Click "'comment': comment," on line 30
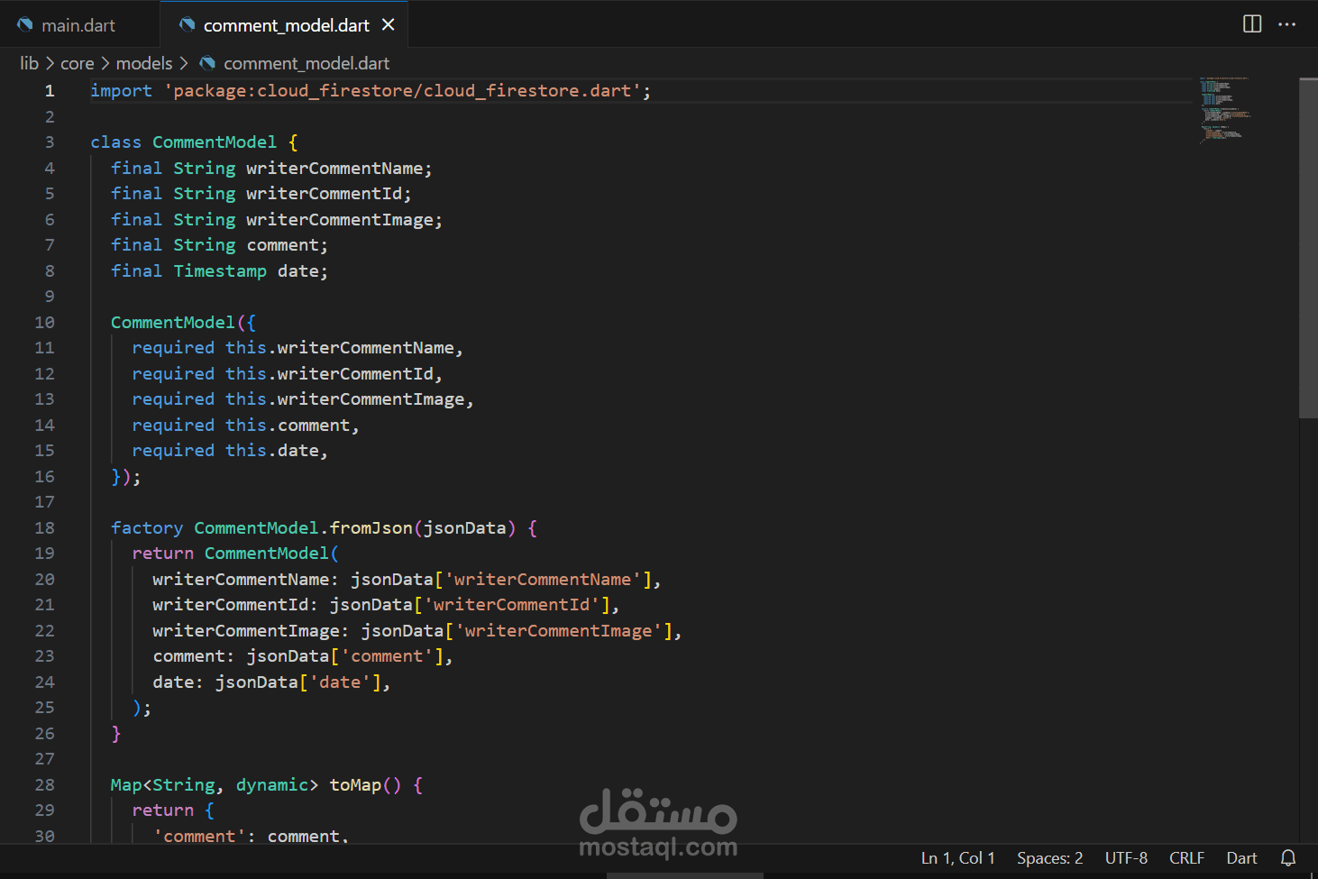The image size is (1318, 879). tap(251, 836)
